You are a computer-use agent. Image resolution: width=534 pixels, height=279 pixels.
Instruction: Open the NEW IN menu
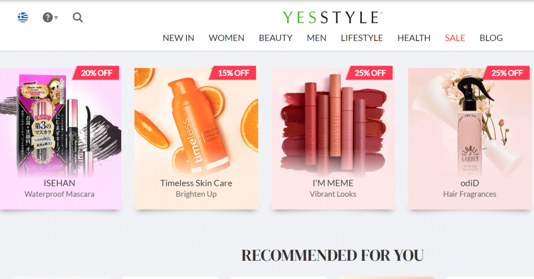coord(178,37)
